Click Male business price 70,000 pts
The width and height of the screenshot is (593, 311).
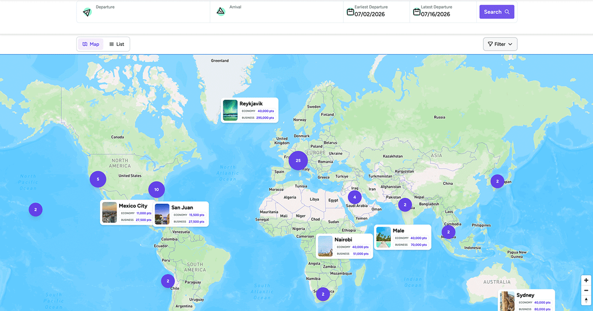pyautogui.click(x=419, y=245)
